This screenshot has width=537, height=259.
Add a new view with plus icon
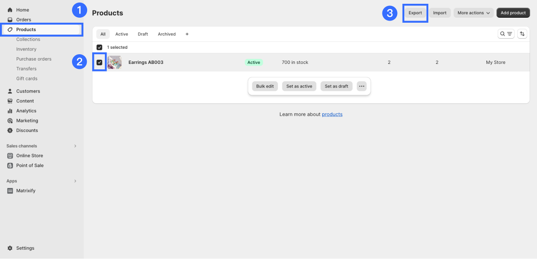(x=187, y=34)
